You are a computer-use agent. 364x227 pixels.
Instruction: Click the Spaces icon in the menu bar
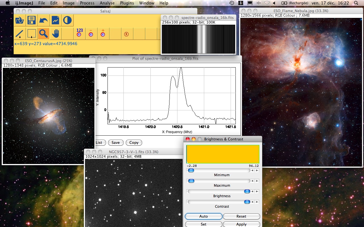tap(241, 3)
